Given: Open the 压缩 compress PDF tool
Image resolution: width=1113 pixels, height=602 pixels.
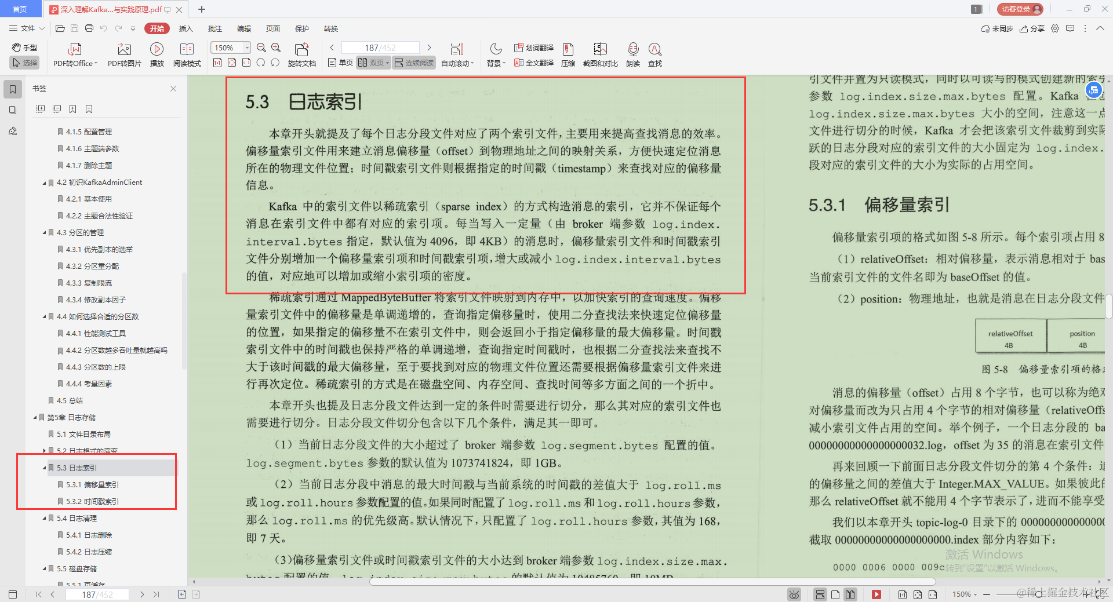Looking at the screenshot, I should [568, 54].
